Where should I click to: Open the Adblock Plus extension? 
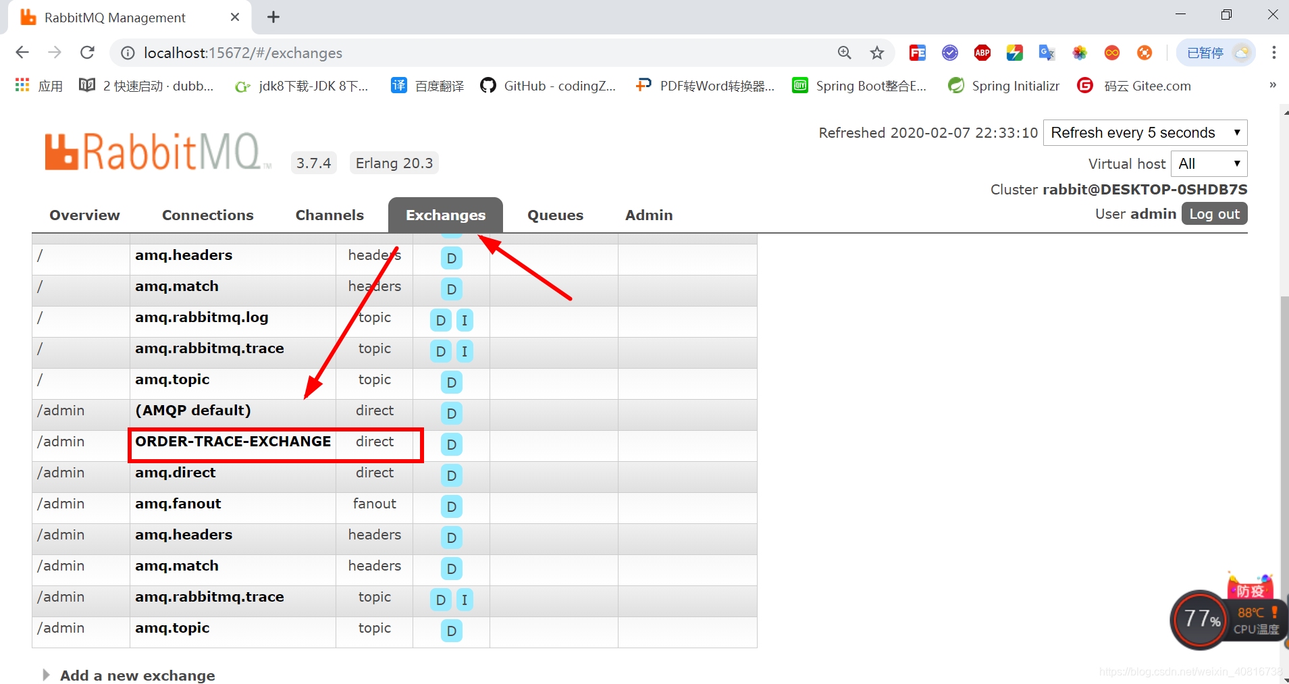982,53
